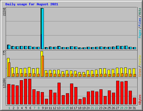Click day label 2 on the x-axis
Screen dimensions: 143x111
click(13, 108)
